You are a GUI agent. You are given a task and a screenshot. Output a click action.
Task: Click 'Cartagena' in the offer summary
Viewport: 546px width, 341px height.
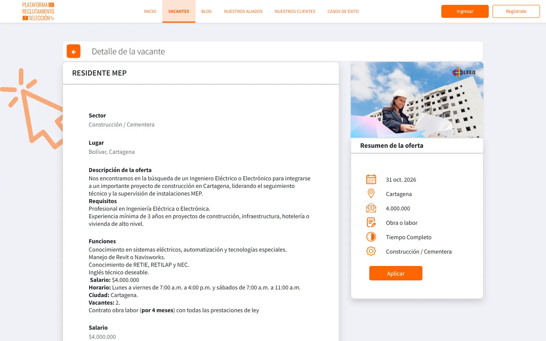[x=399, y=194]
